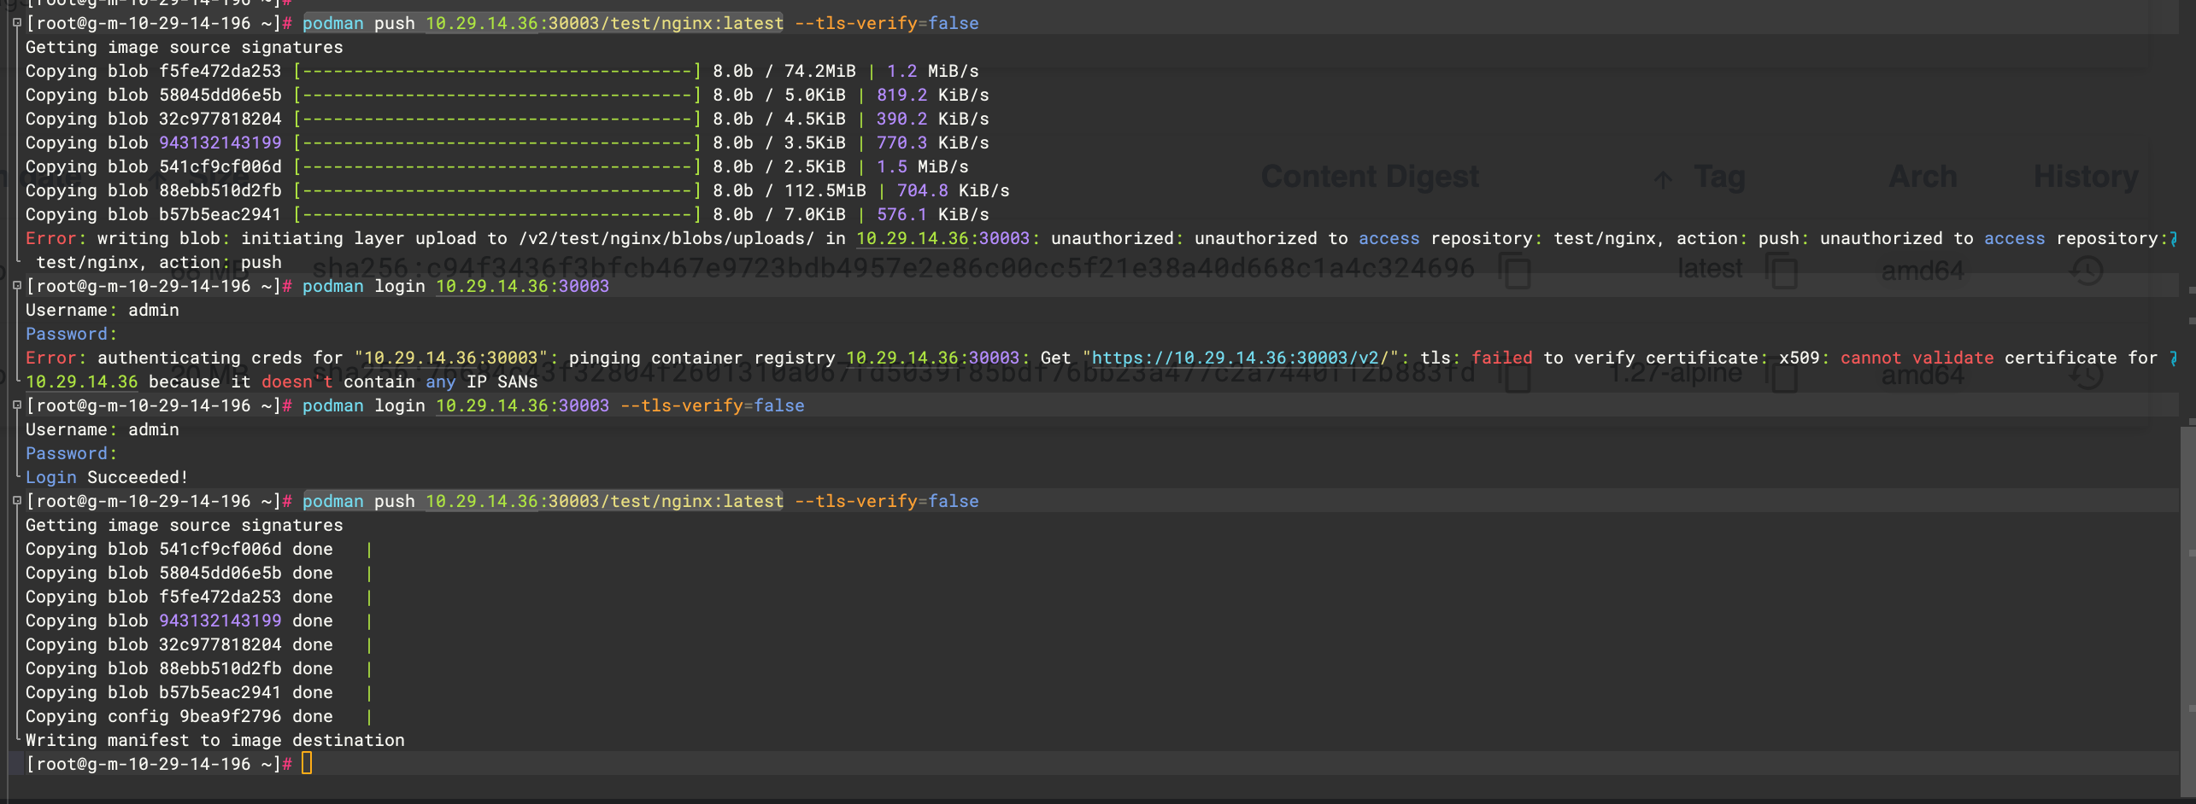Screen dimensions: 2196x804
Task: Click the first Username: admin line
Action: [102, 310]
